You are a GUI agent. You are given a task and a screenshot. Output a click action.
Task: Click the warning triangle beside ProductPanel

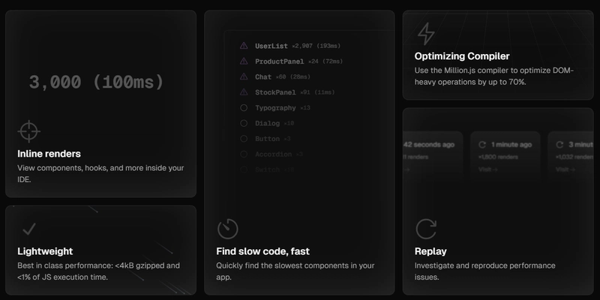[244, 61]
